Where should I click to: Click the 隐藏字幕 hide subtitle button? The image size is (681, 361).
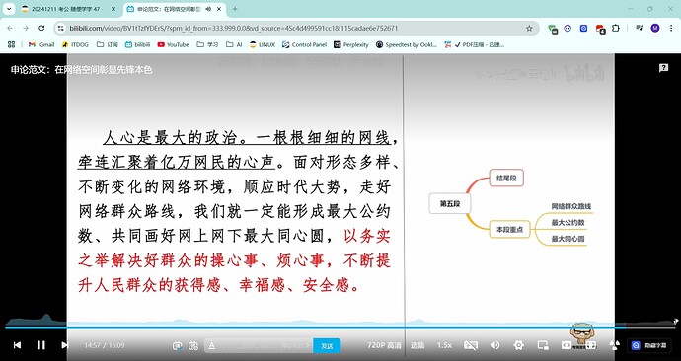(x=648, y=346)
